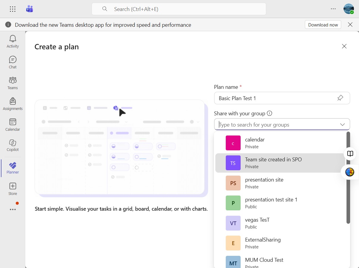Viewport: 359px width, 268px height.
Task: Choose Team site created in SPO
Action: click(280, 163)
